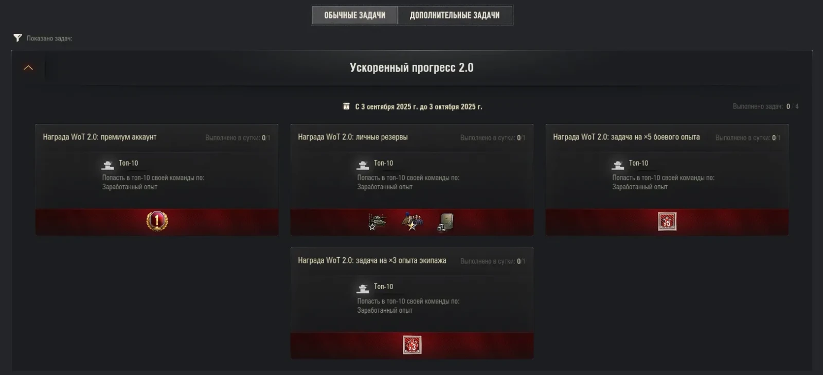Switch to Обычные задачи tab
Screen dimensions: 823x375
click(355, 15)
